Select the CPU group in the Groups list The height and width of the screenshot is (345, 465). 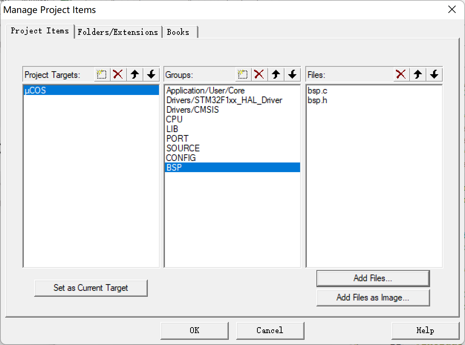click(174, 119)
